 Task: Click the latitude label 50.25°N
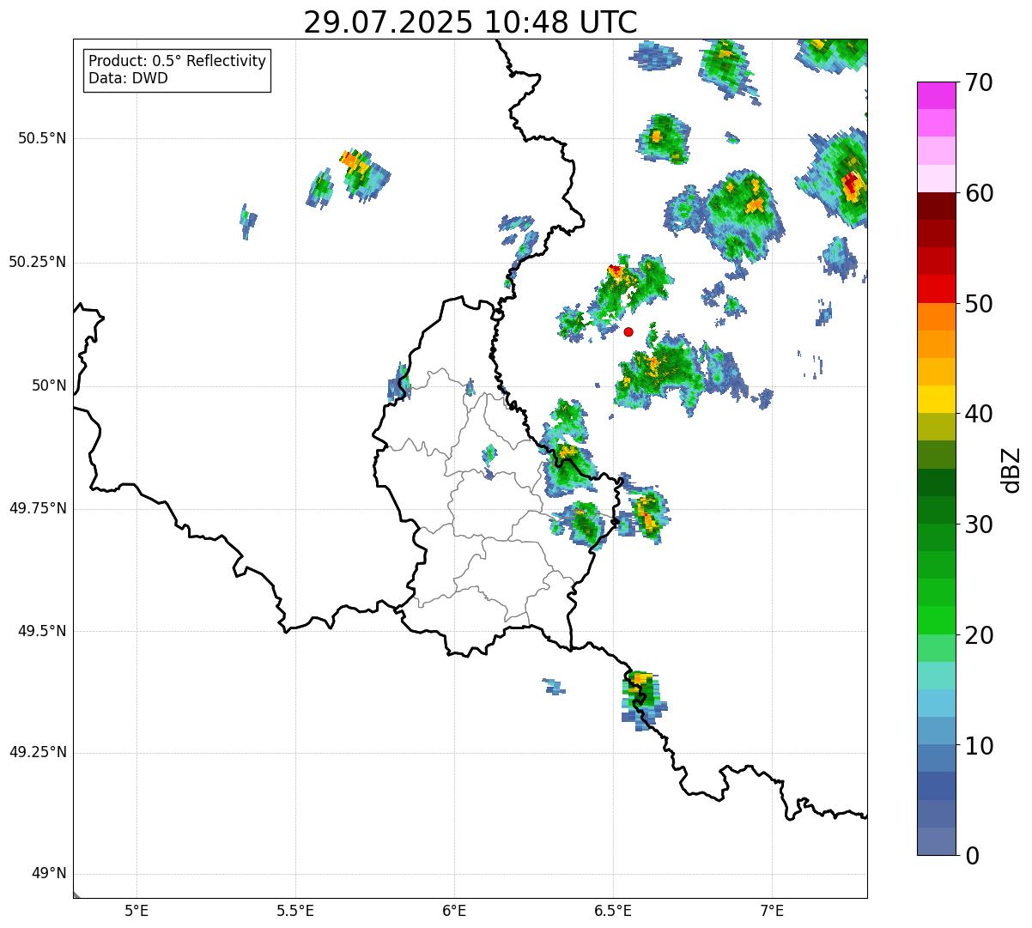coord(37,262)
